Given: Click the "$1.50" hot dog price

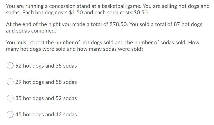Looking at the screenshot, I should pos(76,13).
